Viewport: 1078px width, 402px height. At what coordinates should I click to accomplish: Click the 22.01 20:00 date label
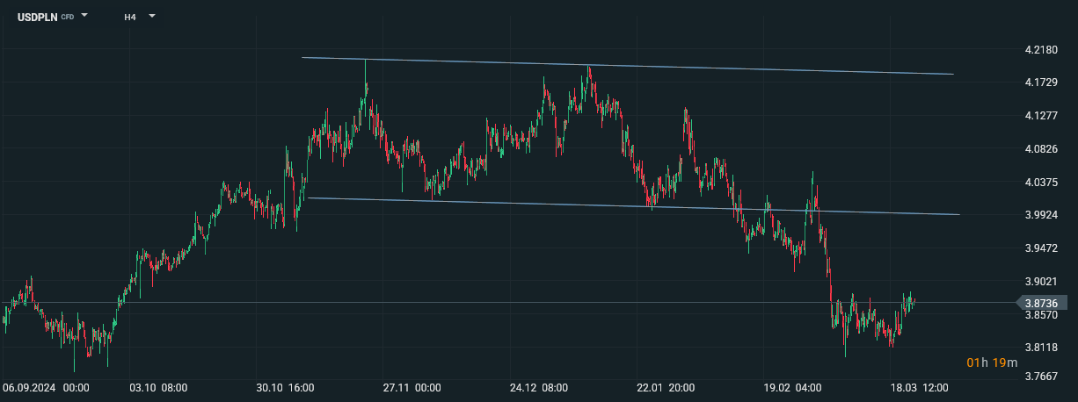[666, 387]
